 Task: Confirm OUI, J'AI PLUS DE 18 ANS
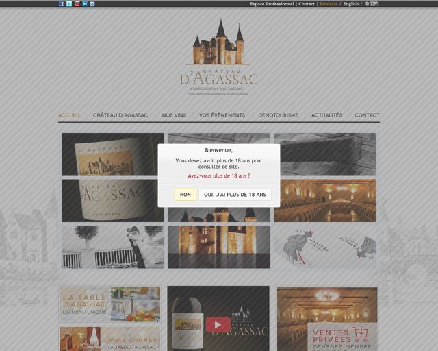click(x=235, y=195)
